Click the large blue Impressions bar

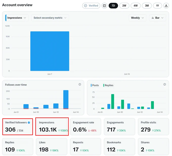pos(50,51)
